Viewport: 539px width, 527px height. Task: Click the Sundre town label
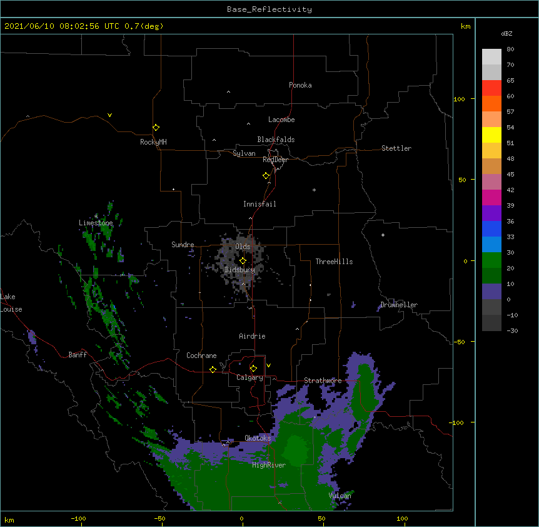[x=183, y=245]
